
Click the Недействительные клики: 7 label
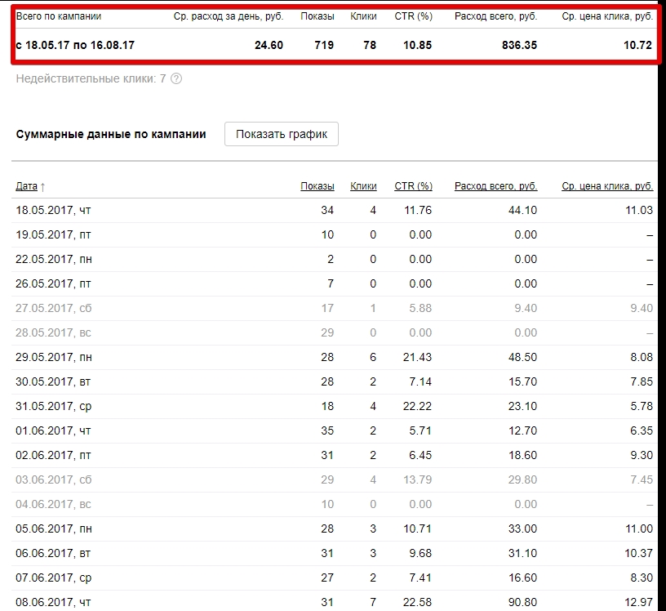click(91, 78)
